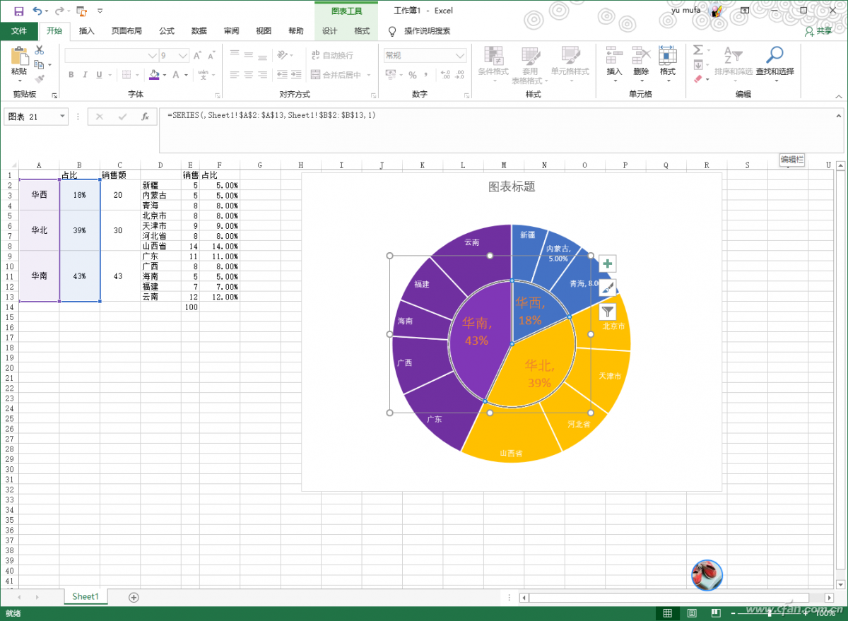The image size is (848, 621).
Task: Switch to chart Design (设计) tab
Action: click(329, 31)
